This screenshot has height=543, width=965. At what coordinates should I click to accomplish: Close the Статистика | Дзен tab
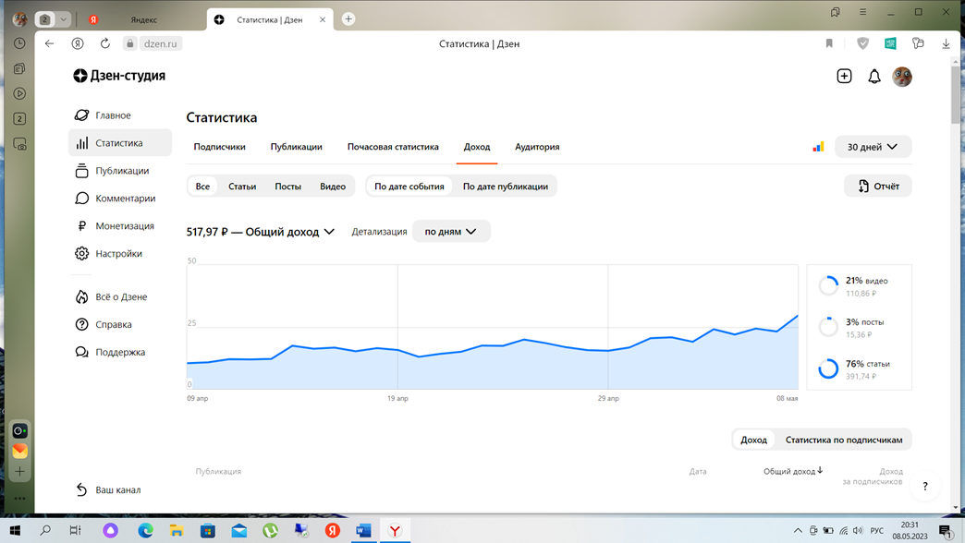(x=323, y=19)
